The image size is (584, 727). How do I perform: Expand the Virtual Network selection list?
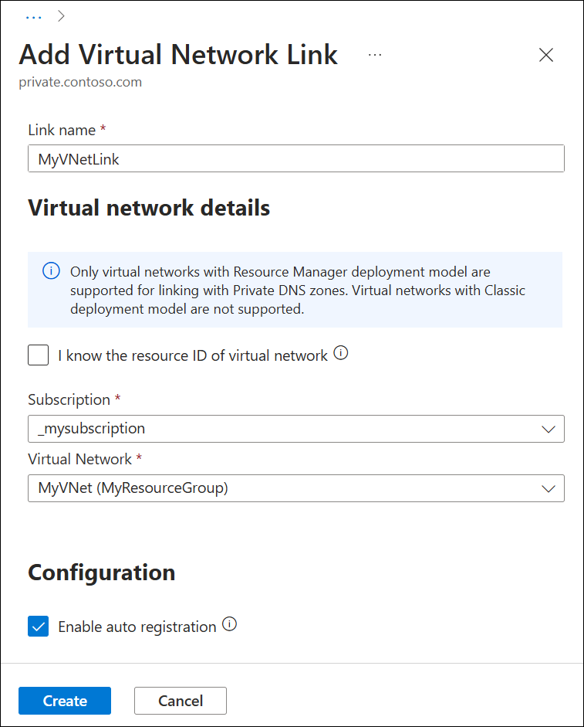296,488
